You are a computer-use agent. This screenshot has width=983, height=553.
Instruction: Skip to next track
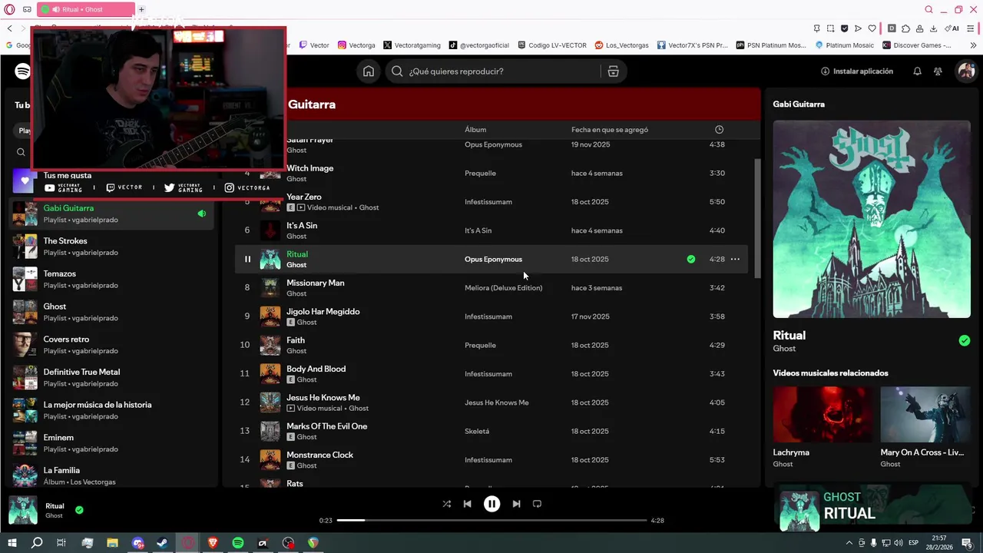(x=516, y=504)
